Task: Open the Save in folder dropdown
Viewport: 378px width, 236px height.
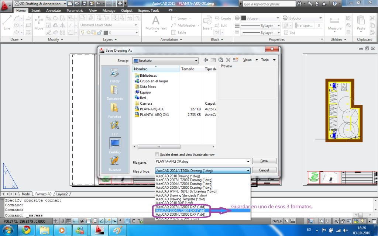Action: pyautogui.click(x=165, y=60)
